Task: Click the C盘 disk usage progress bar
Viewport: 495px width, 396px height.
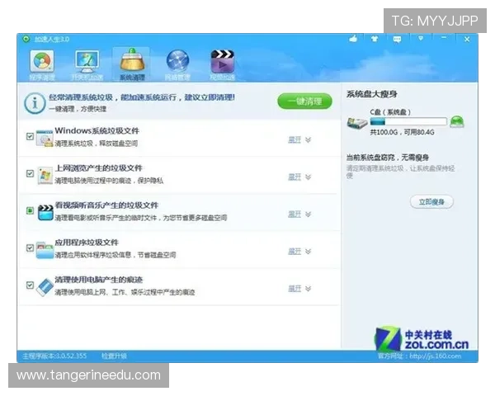Action: [408, 121]
